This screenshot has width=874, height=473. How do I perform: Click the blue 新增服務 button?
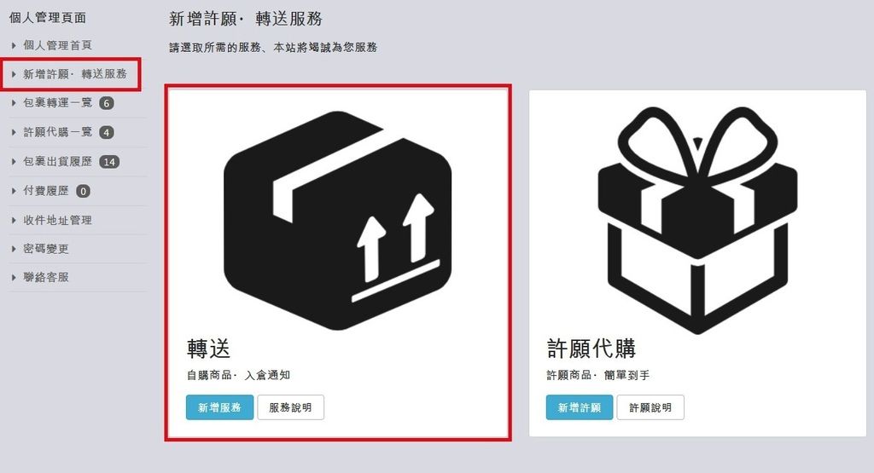219,407
